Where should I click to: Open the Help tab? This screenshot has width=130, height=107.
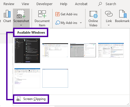tap(64, 4)
